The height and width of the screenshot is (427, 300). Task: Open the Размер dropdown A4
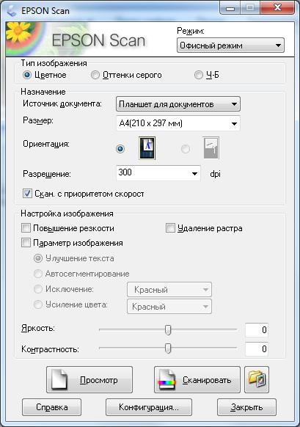coord(178,123)
